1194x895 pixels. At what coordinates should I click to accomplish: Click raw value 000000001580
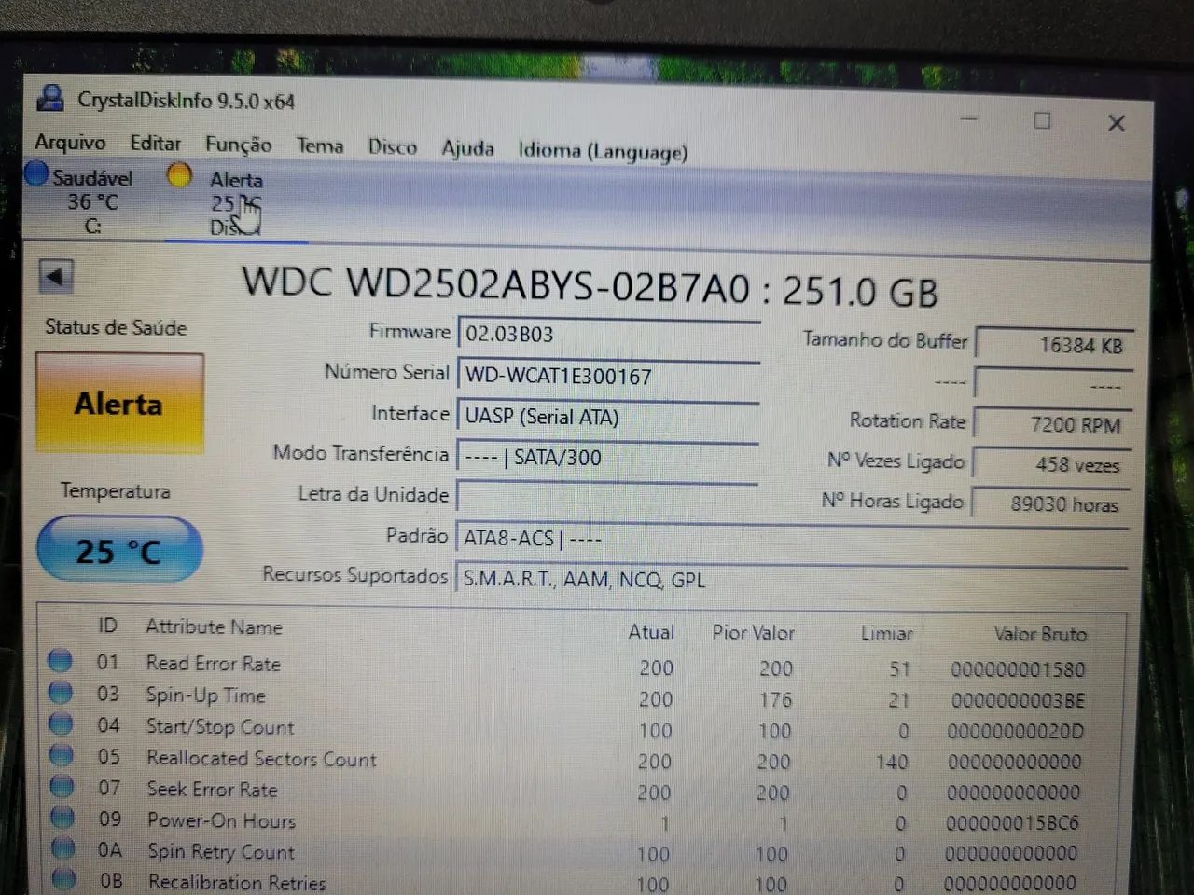coord(1018,669)
